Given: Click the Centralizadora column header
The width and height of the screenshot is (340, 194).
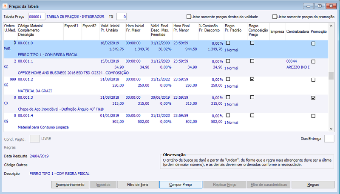Looking at the screenshot, I should [x=298, y=31].
